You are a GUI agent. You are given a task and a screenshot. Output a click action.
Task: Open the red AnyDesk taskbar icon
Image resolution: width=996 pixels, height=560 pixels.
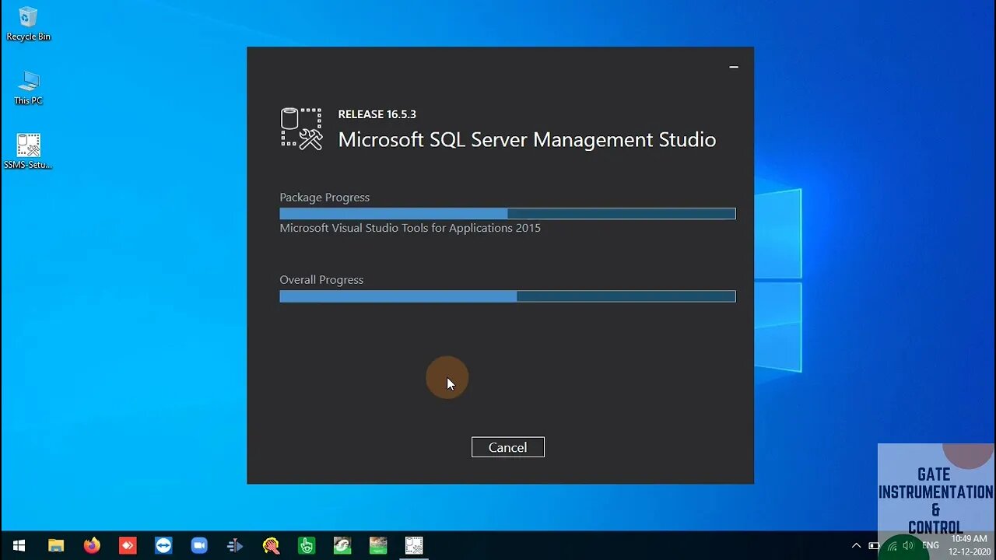click(x=128, y=545)
